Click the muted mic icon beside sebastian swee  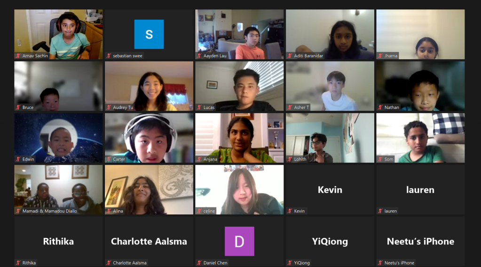coord(109,56)
